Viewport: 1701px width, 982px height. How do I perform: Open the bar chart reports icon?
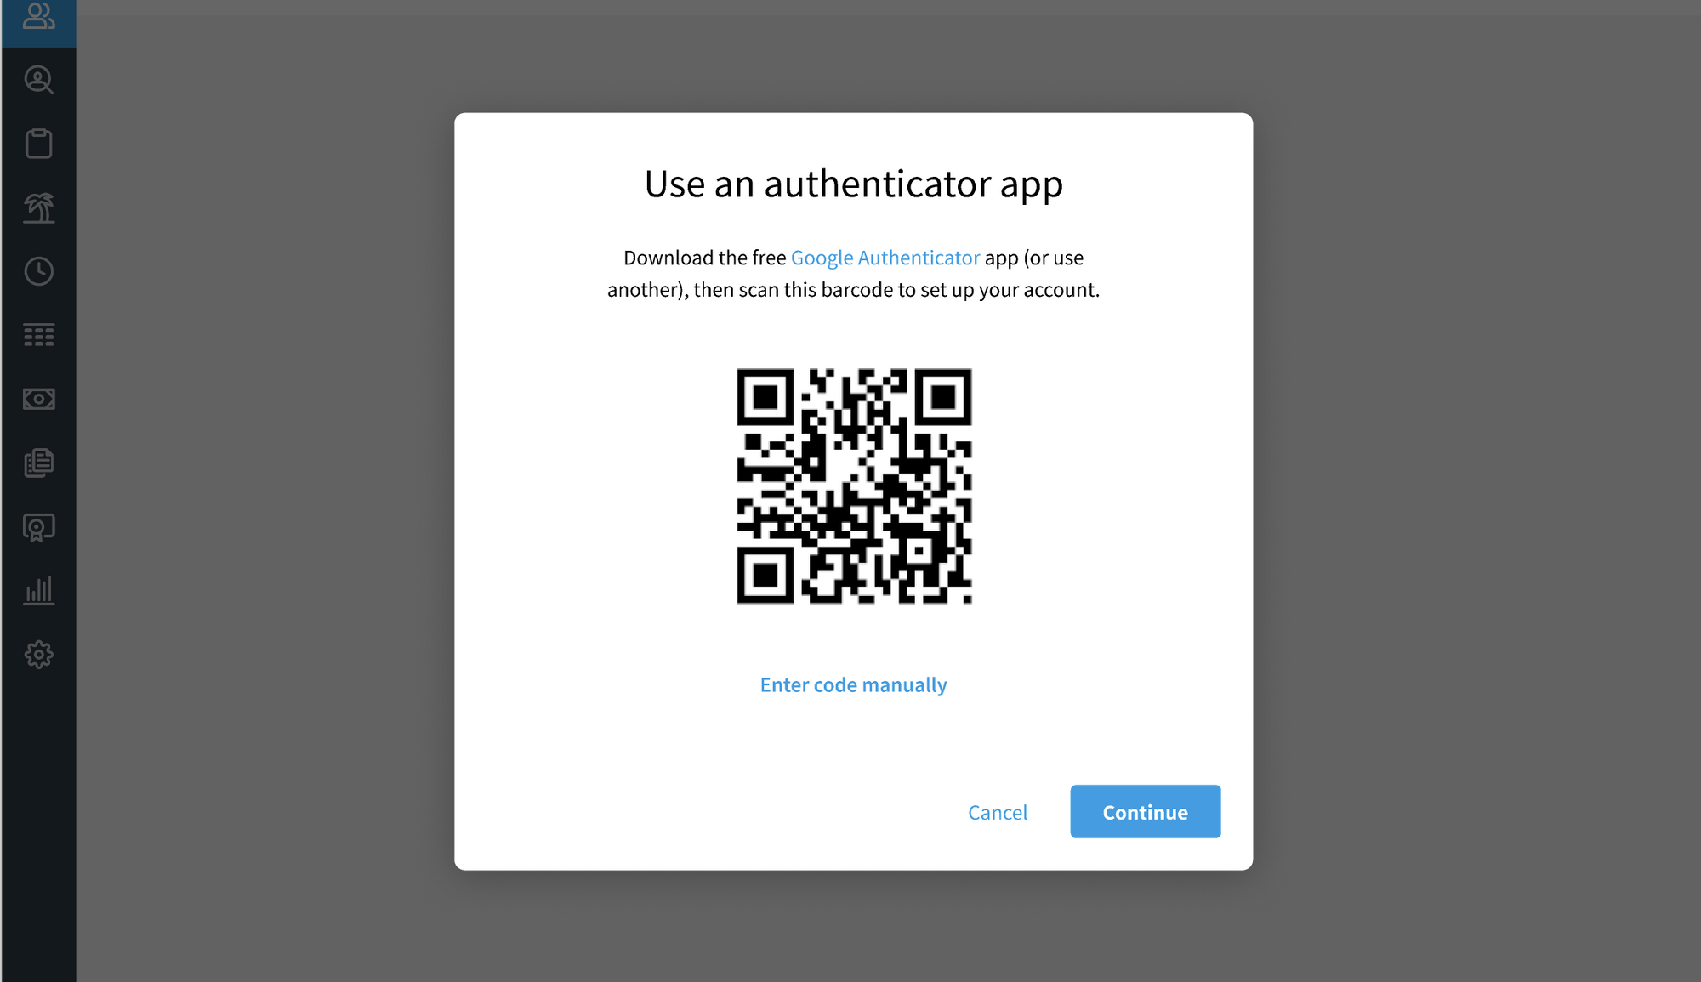(x=38, y=591)
